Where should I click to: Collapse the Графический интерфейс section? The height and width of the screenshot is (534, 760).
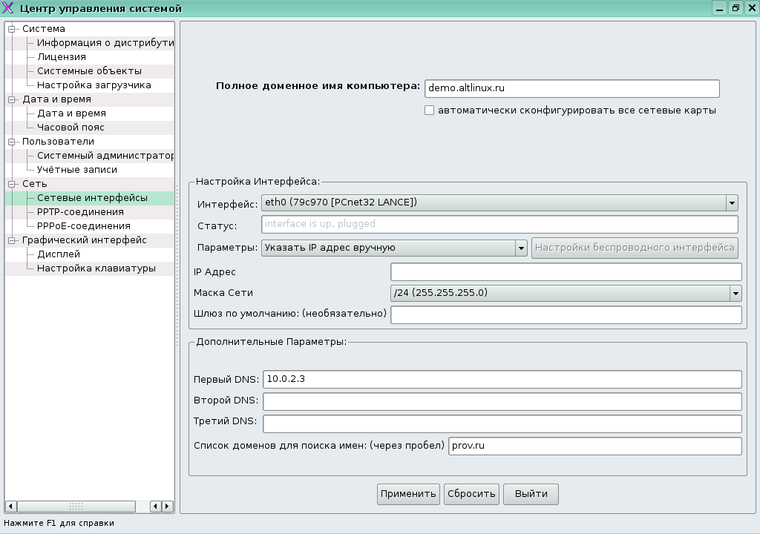(x=12, y=240)
